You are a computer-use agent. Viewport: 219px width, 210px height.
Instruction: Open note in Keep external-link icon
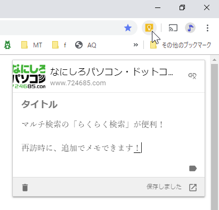click(193, 188)
